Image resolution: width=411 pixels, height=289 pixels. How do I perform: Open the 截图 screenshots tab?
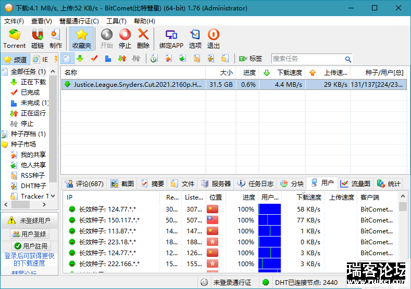click(x=122, y=184)
